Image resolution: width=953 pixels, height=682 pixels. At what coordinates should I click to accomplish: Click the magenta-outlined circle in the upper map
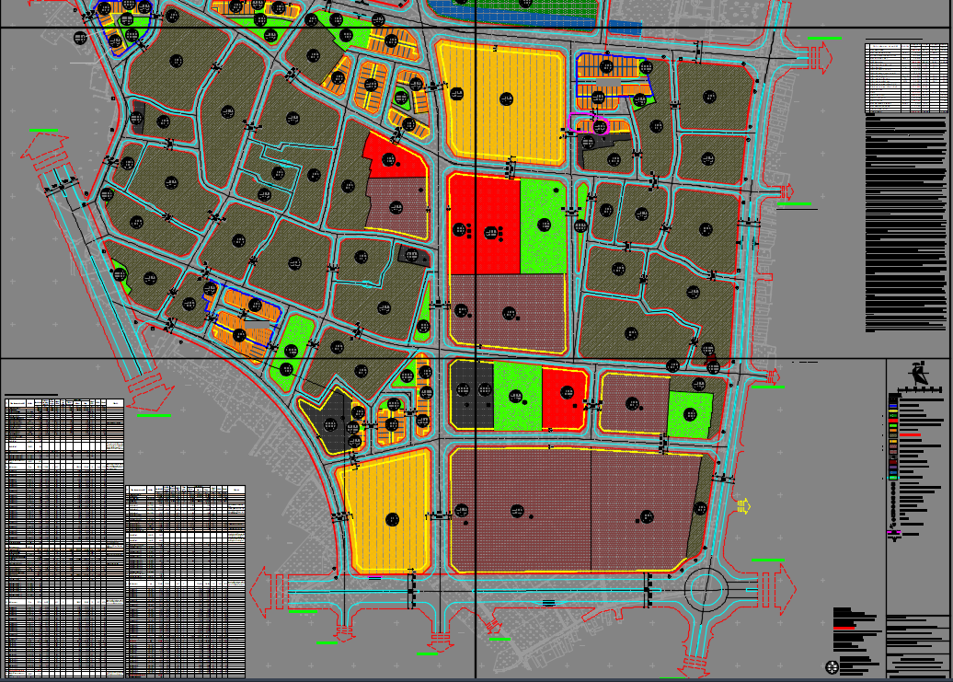pos(600,124)
